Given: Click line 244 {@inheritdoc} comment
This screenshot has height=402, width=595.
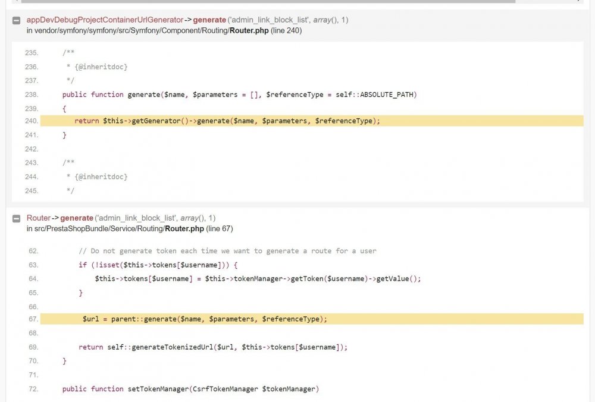Looking at the screenshot, I should click(x=97, y=177).
